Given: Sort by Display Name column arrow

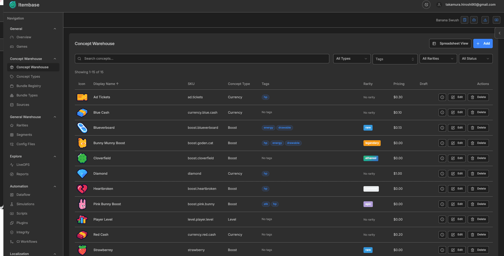Looking at the screenshot, I should click(x=117, y=84).
